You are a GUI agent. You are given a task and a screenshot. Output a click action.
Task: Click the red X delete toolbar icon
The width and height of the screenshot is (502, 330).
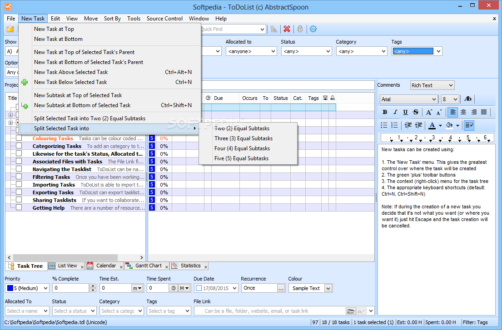287,29
